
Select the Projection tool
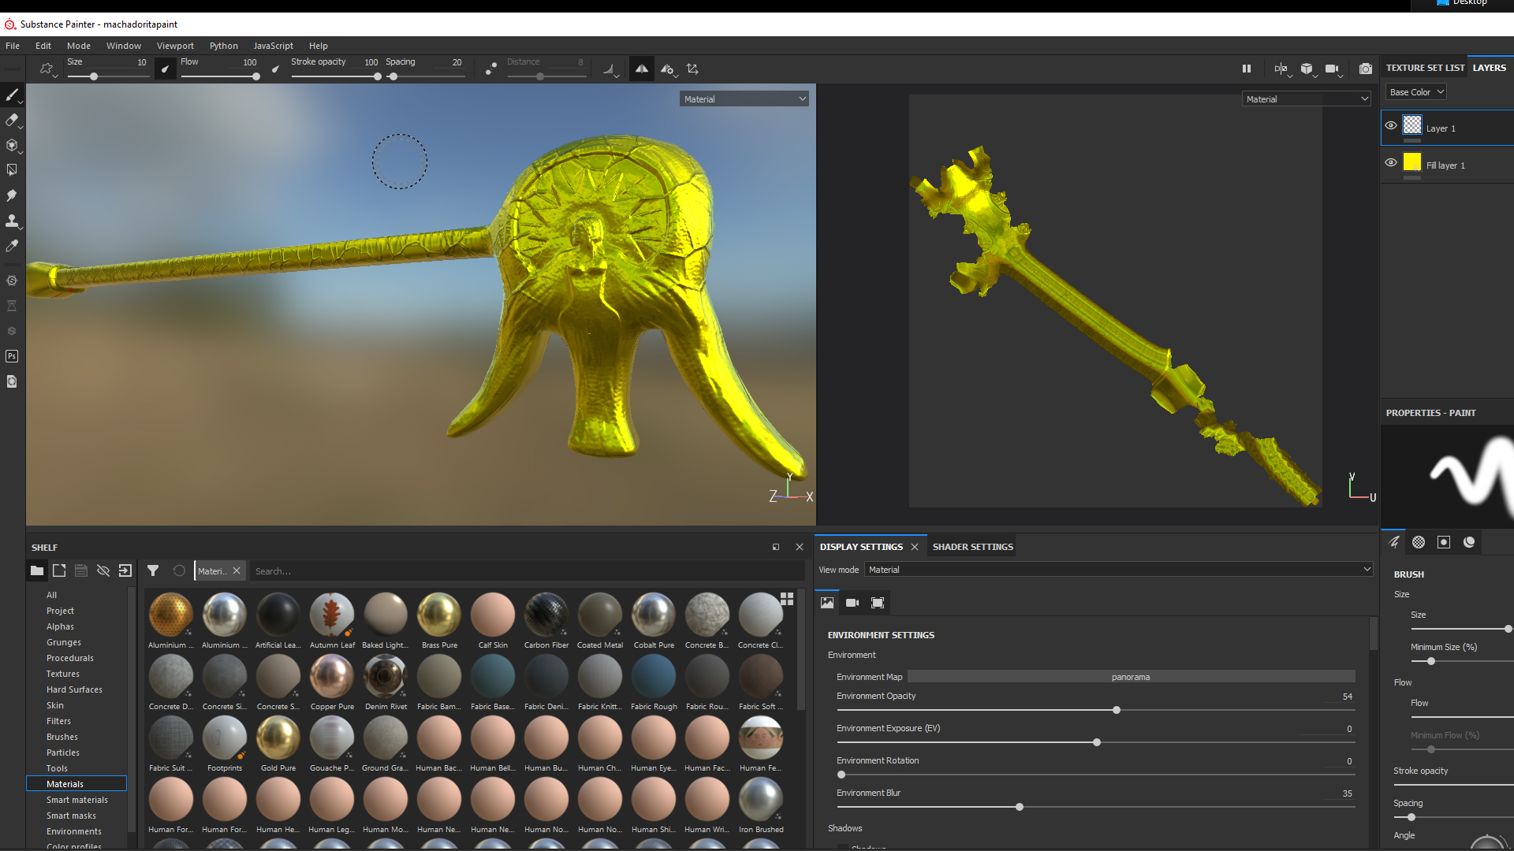point(12,146)
